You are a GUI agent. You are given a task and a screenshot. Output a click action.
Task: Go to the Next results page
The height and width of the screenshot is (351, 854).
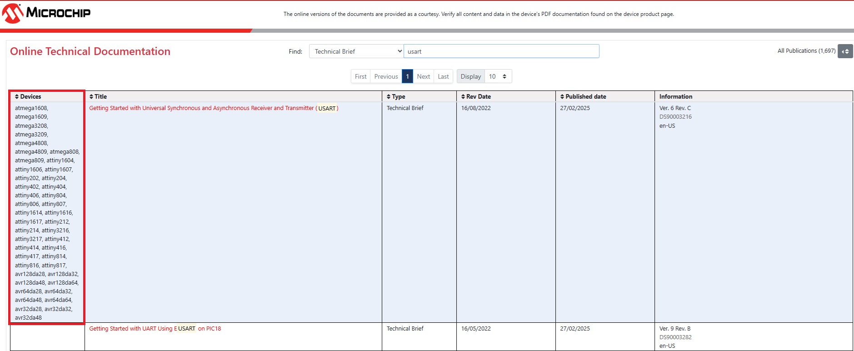pos(423,76)
